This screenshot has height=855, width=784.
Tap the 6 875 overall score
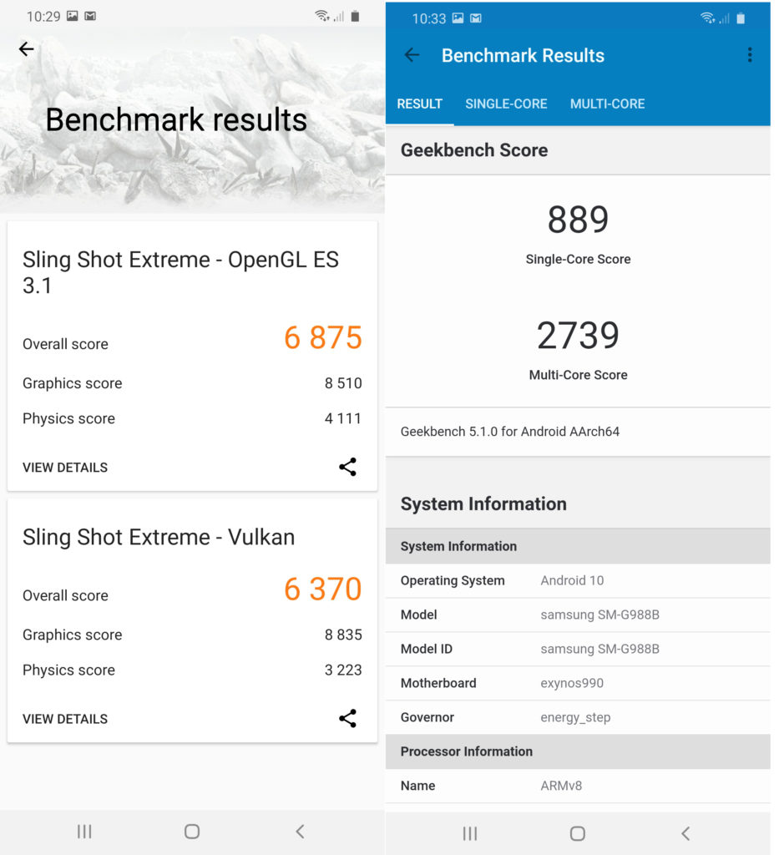pos(322,338)
